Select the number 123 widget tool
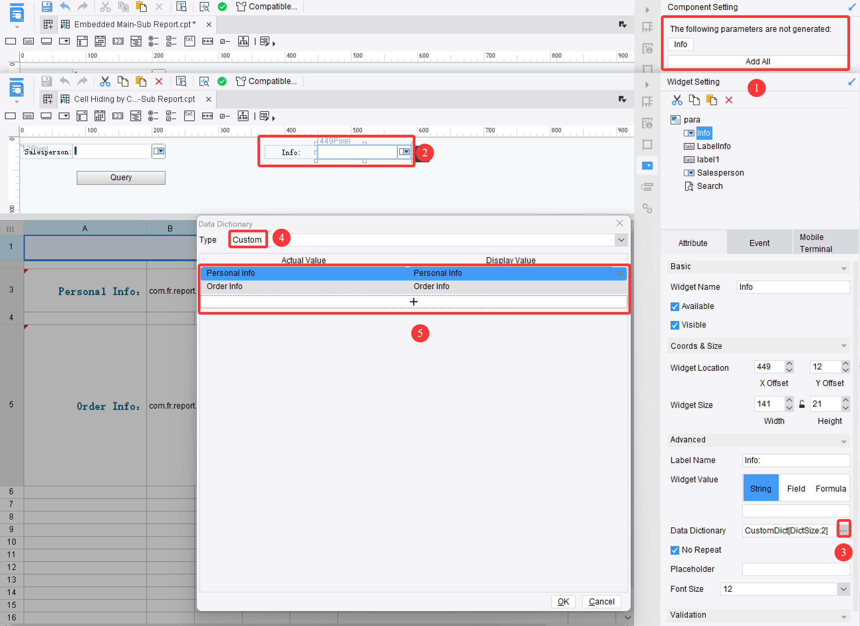Viewport: 860px width, 626px height. (x=118, y=41)
